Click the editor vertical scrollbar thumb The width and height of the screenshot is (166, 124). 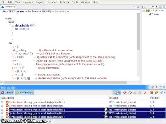[138, 31]
